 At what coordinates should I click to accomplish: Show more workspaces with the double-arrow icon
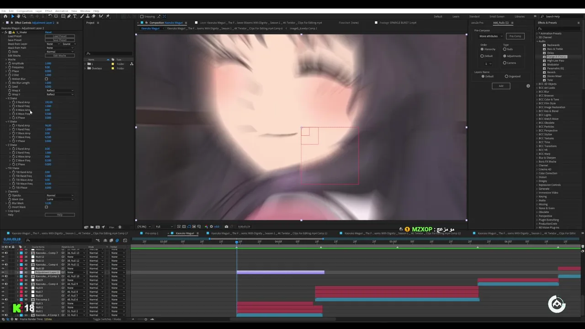pos(536,16)
